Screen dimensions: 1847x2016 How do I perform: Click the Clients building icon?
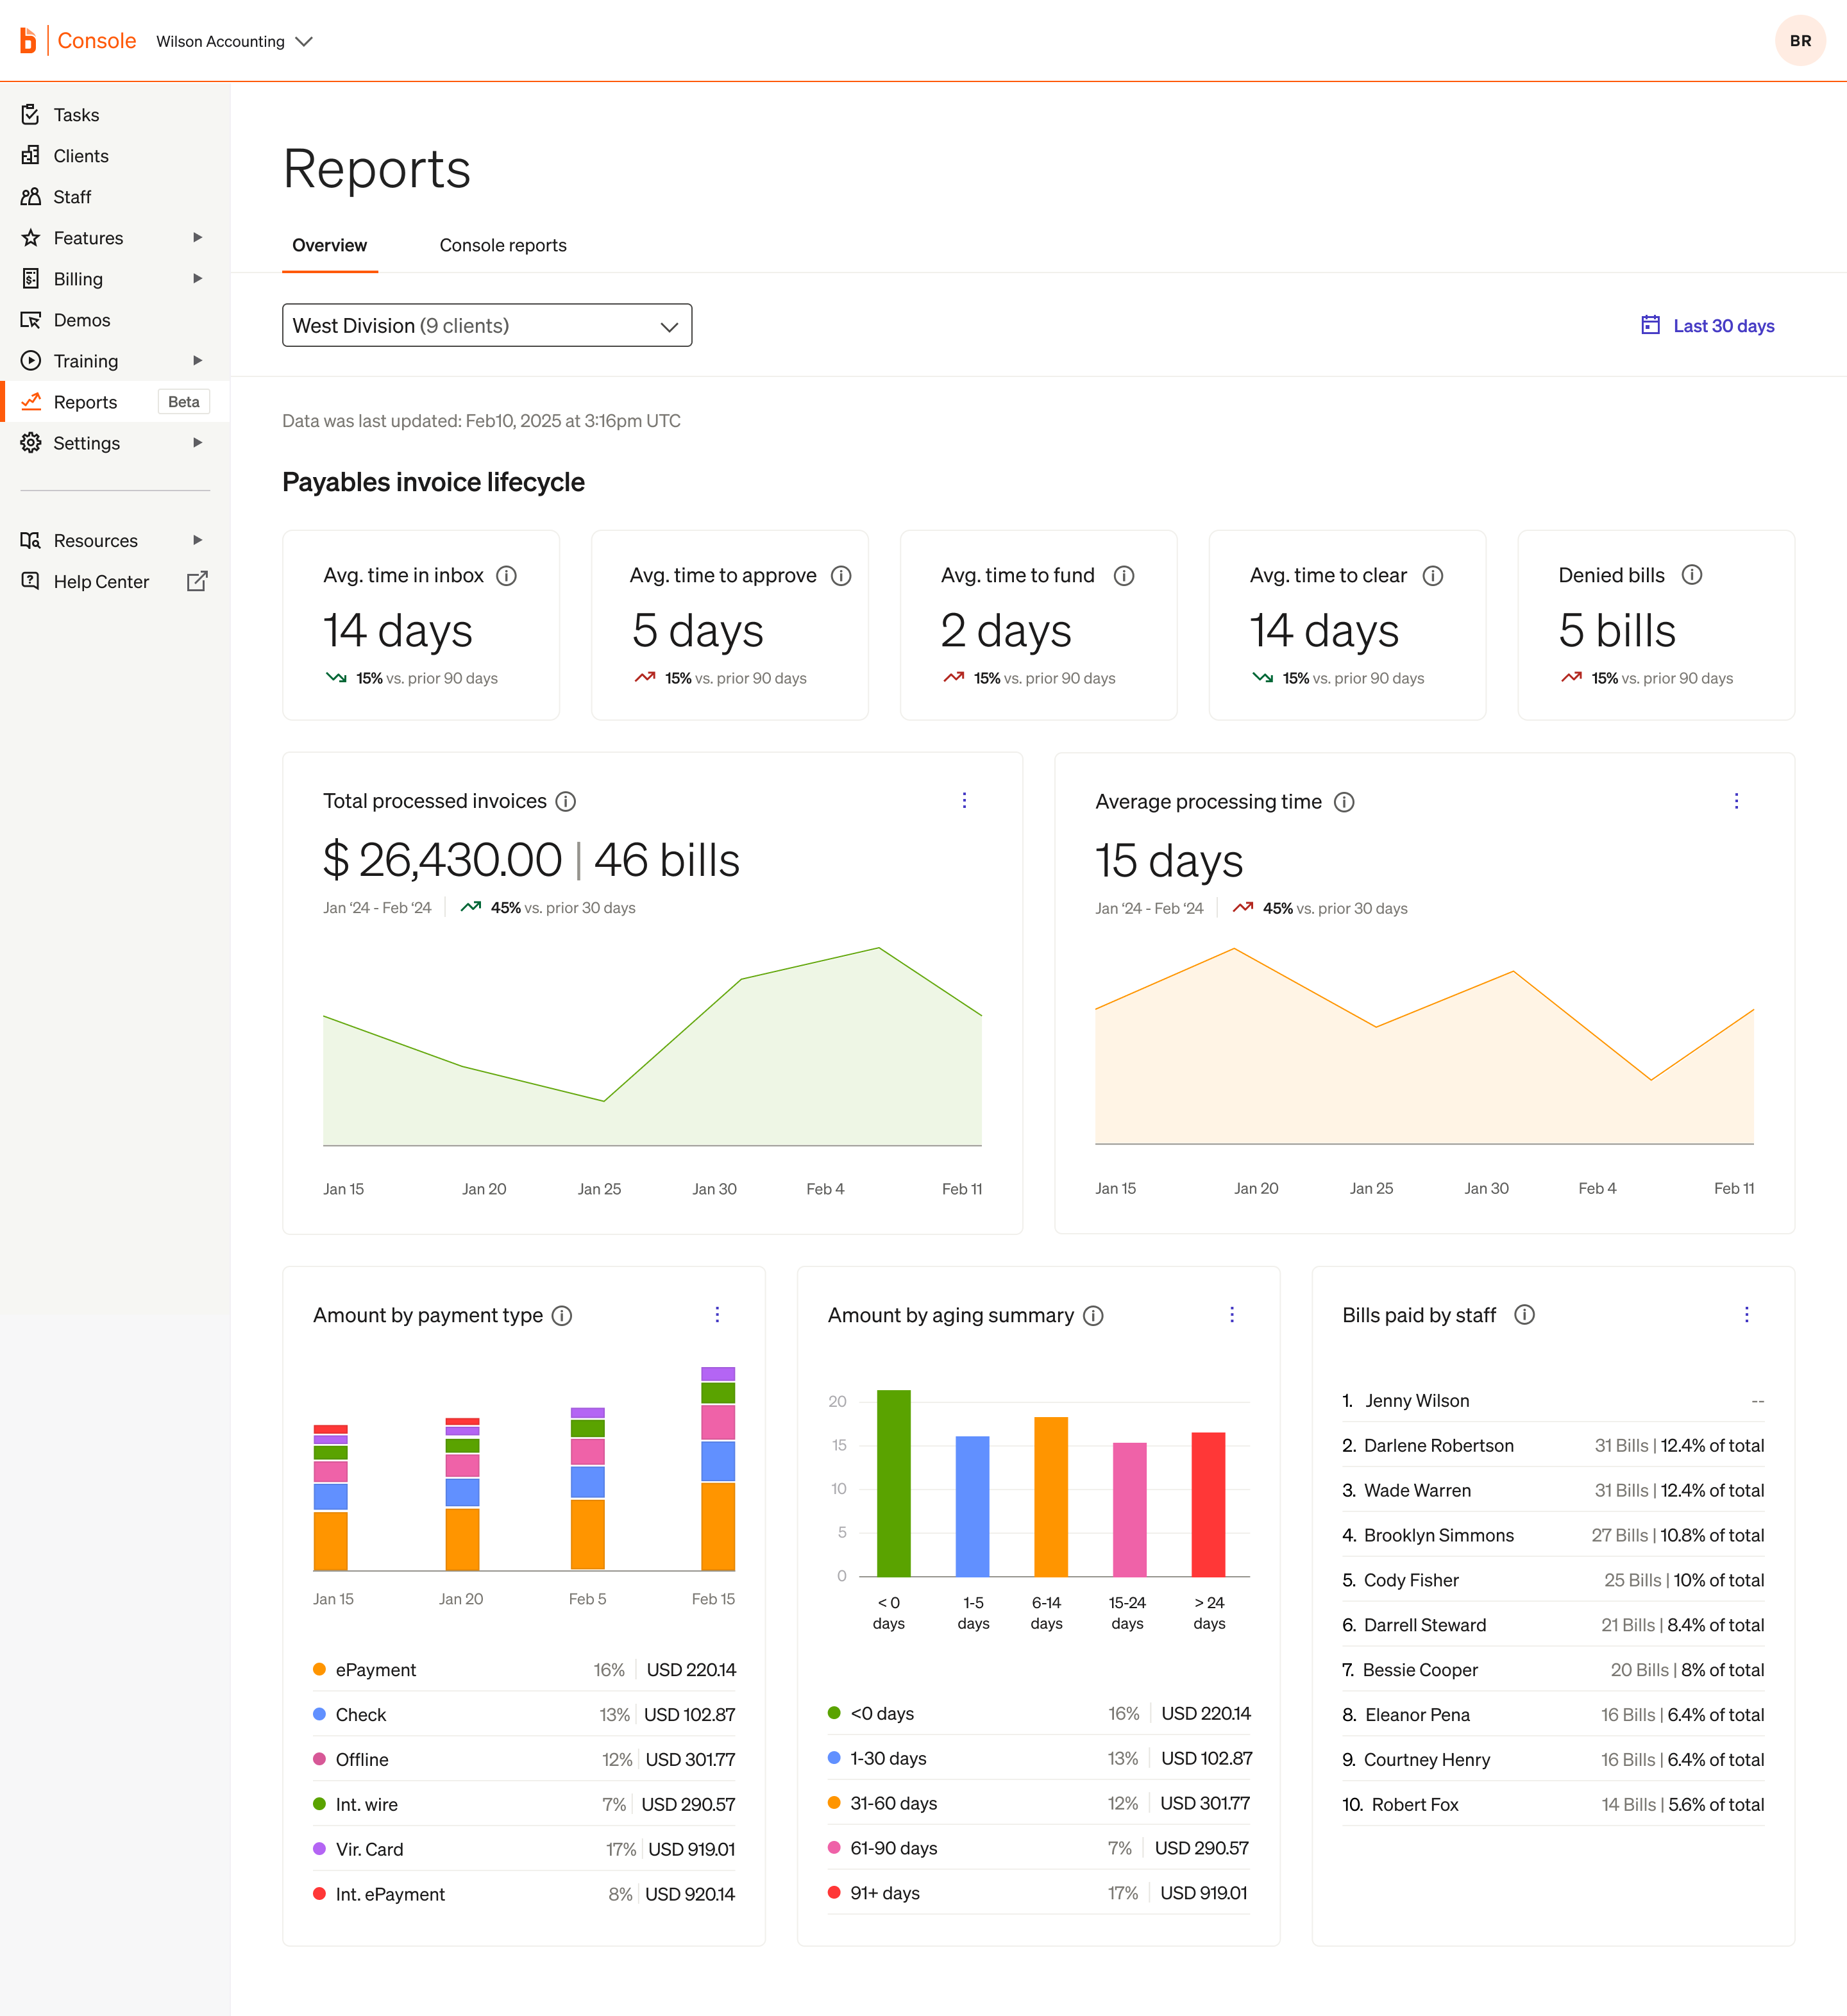pyautogui.click(x=31, y=155)
